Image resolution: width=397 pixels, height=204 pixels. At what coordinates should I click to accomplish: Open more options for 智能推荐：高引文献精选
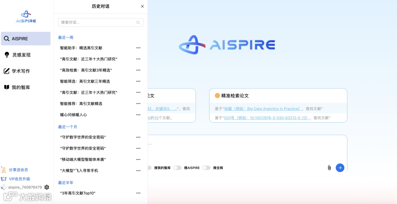[138, 104]
